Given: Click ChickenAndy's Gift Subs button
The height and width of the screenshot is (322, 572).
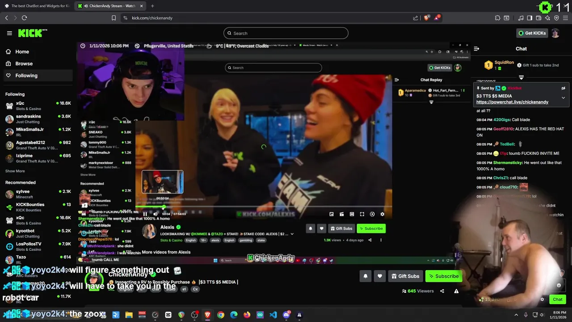Looking at the screenshot, I should click(405, 276).
